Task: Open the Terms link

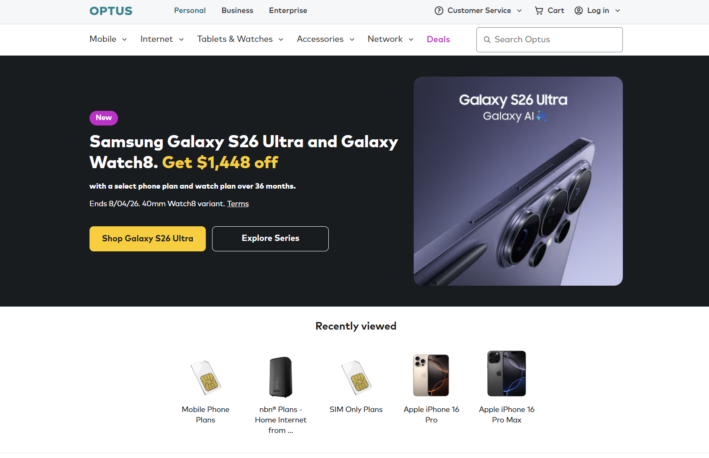Action: pyautogui.click(x=238, y=204)
